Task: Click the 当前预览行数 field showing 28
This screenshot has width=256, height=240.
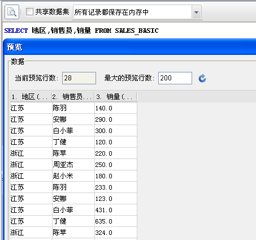Action: (79, 78)
